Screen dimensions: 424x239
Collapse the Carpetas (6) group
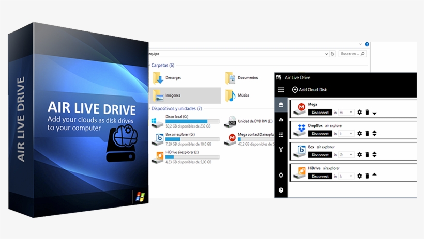149,65
